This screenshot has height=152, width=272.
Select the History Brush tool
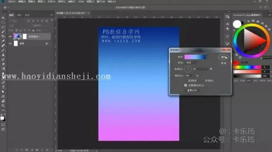click(x=3, y=60)
